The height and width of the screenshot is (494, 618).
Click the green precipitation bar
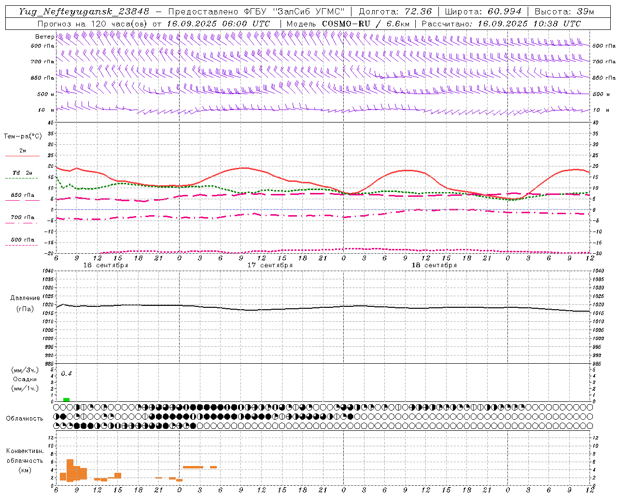66,399
